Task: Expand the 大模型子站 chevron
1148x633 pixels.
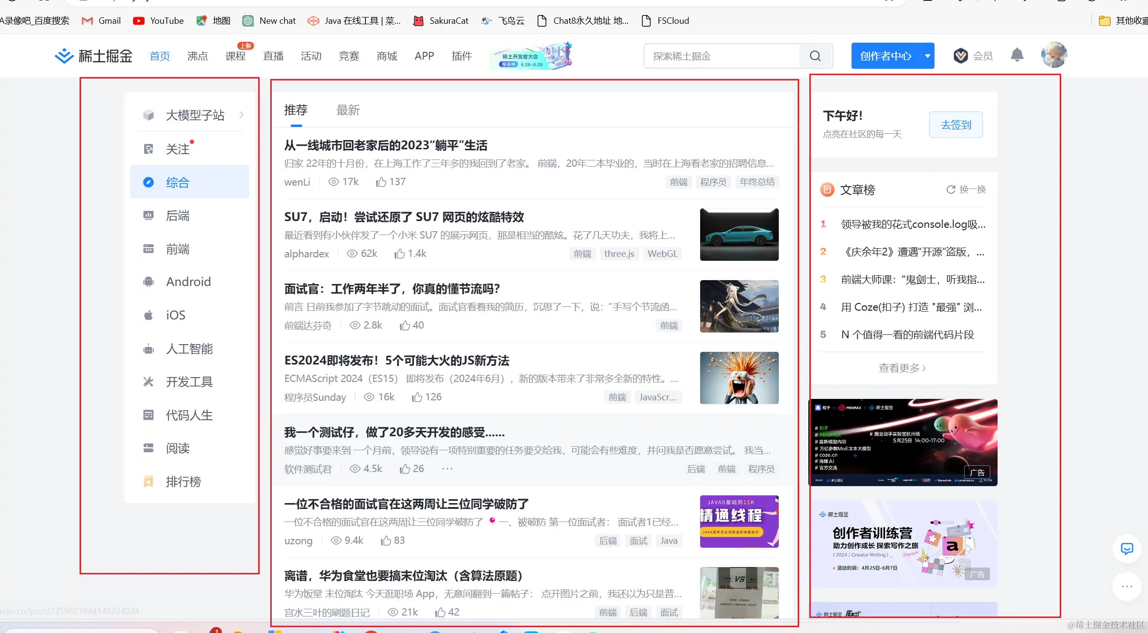Action: pyautogui.click(x=241, y=115)
